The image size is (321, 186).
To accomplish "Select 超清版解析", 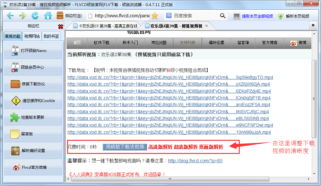I will coord(186,147).
